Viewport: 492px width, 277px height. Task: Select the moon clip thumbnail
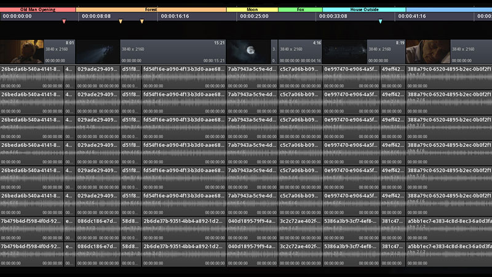[248, 52]
